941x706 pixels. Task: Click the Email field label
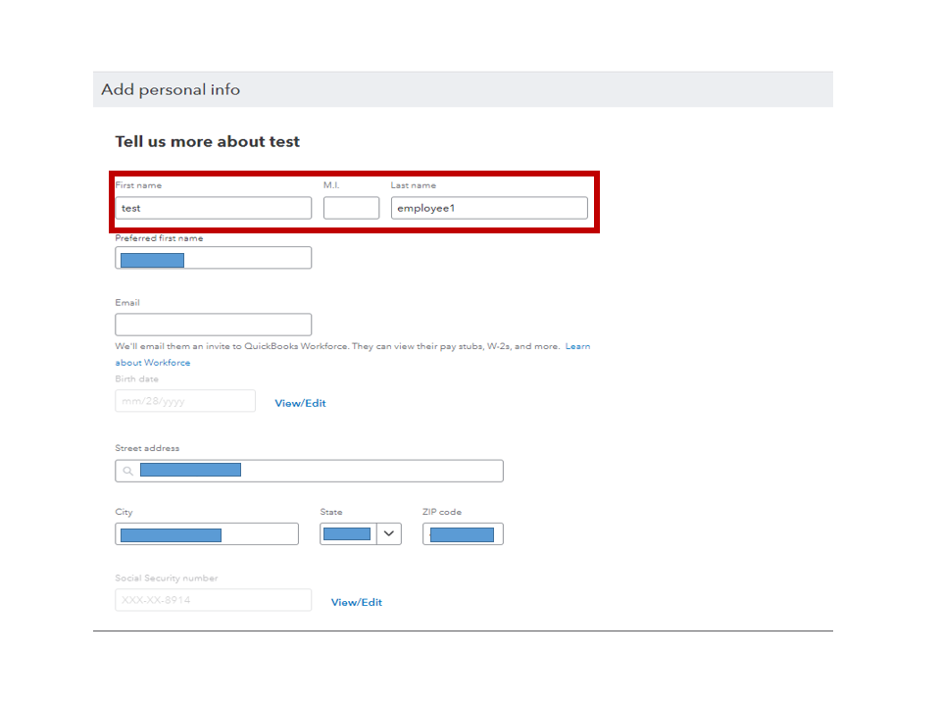click(127, 303)
